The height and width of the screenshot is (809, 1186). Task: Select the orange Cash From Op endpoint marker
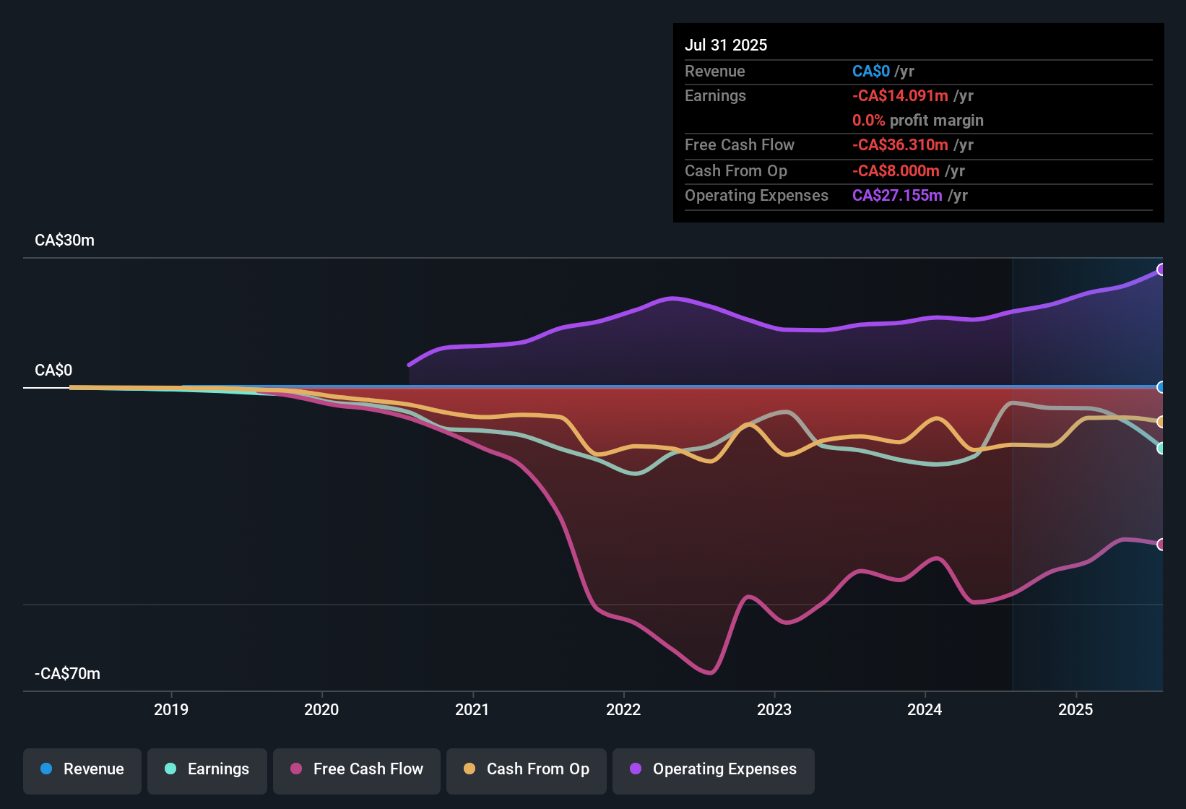click(1161, 422)
